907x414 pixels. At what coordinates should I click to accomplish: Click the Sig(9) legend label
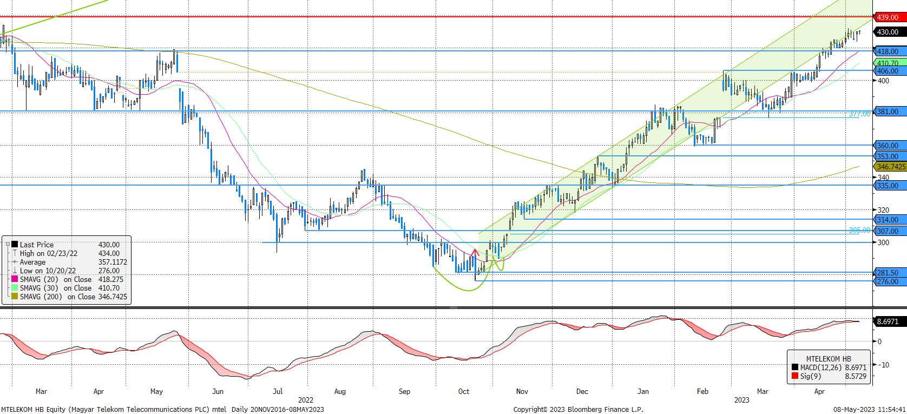(811, 376)
